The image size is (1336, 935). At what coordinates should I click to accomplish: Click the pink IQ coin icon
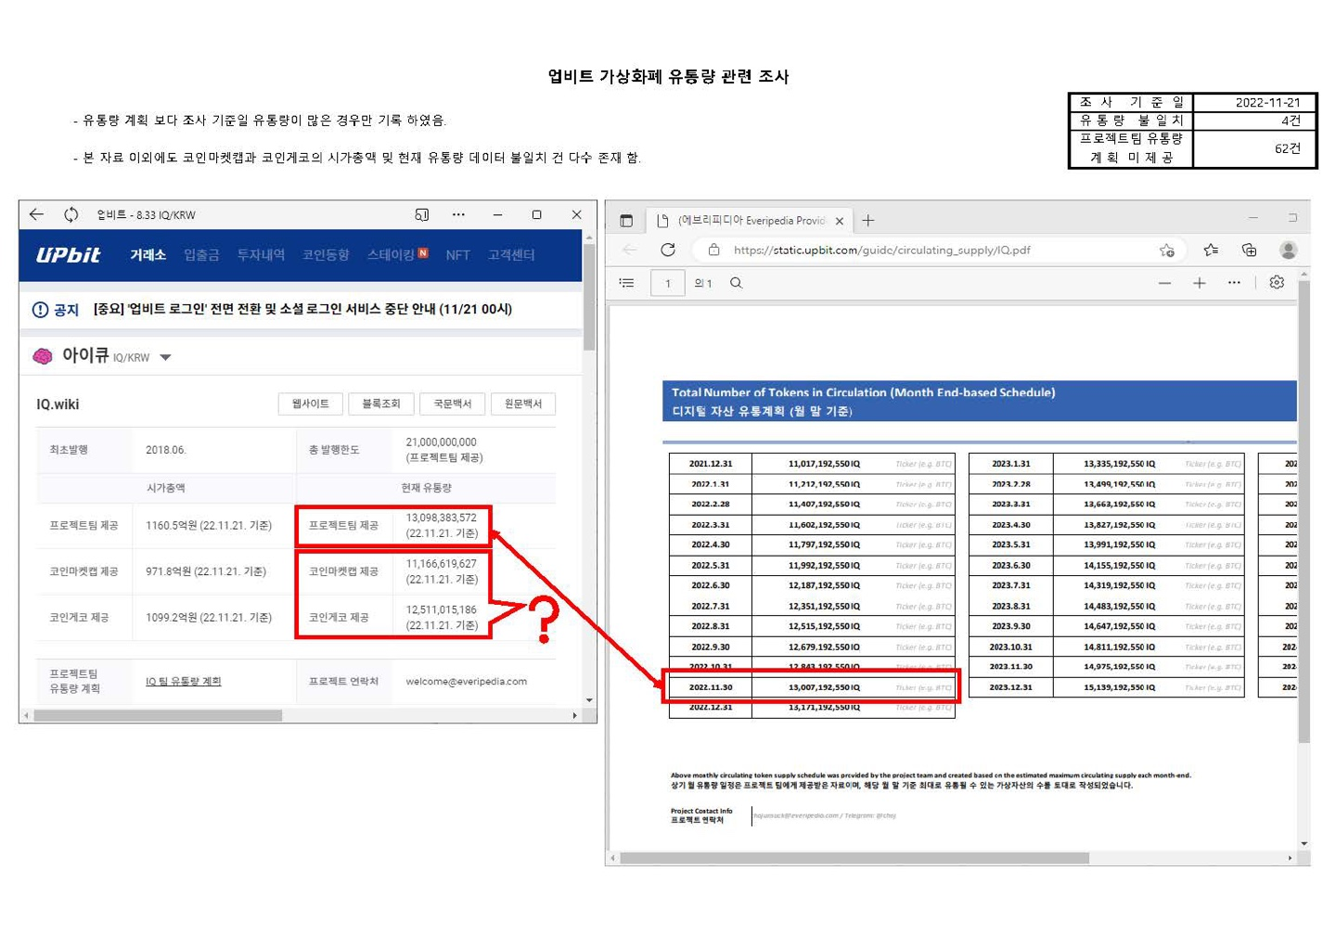(43, 356)
